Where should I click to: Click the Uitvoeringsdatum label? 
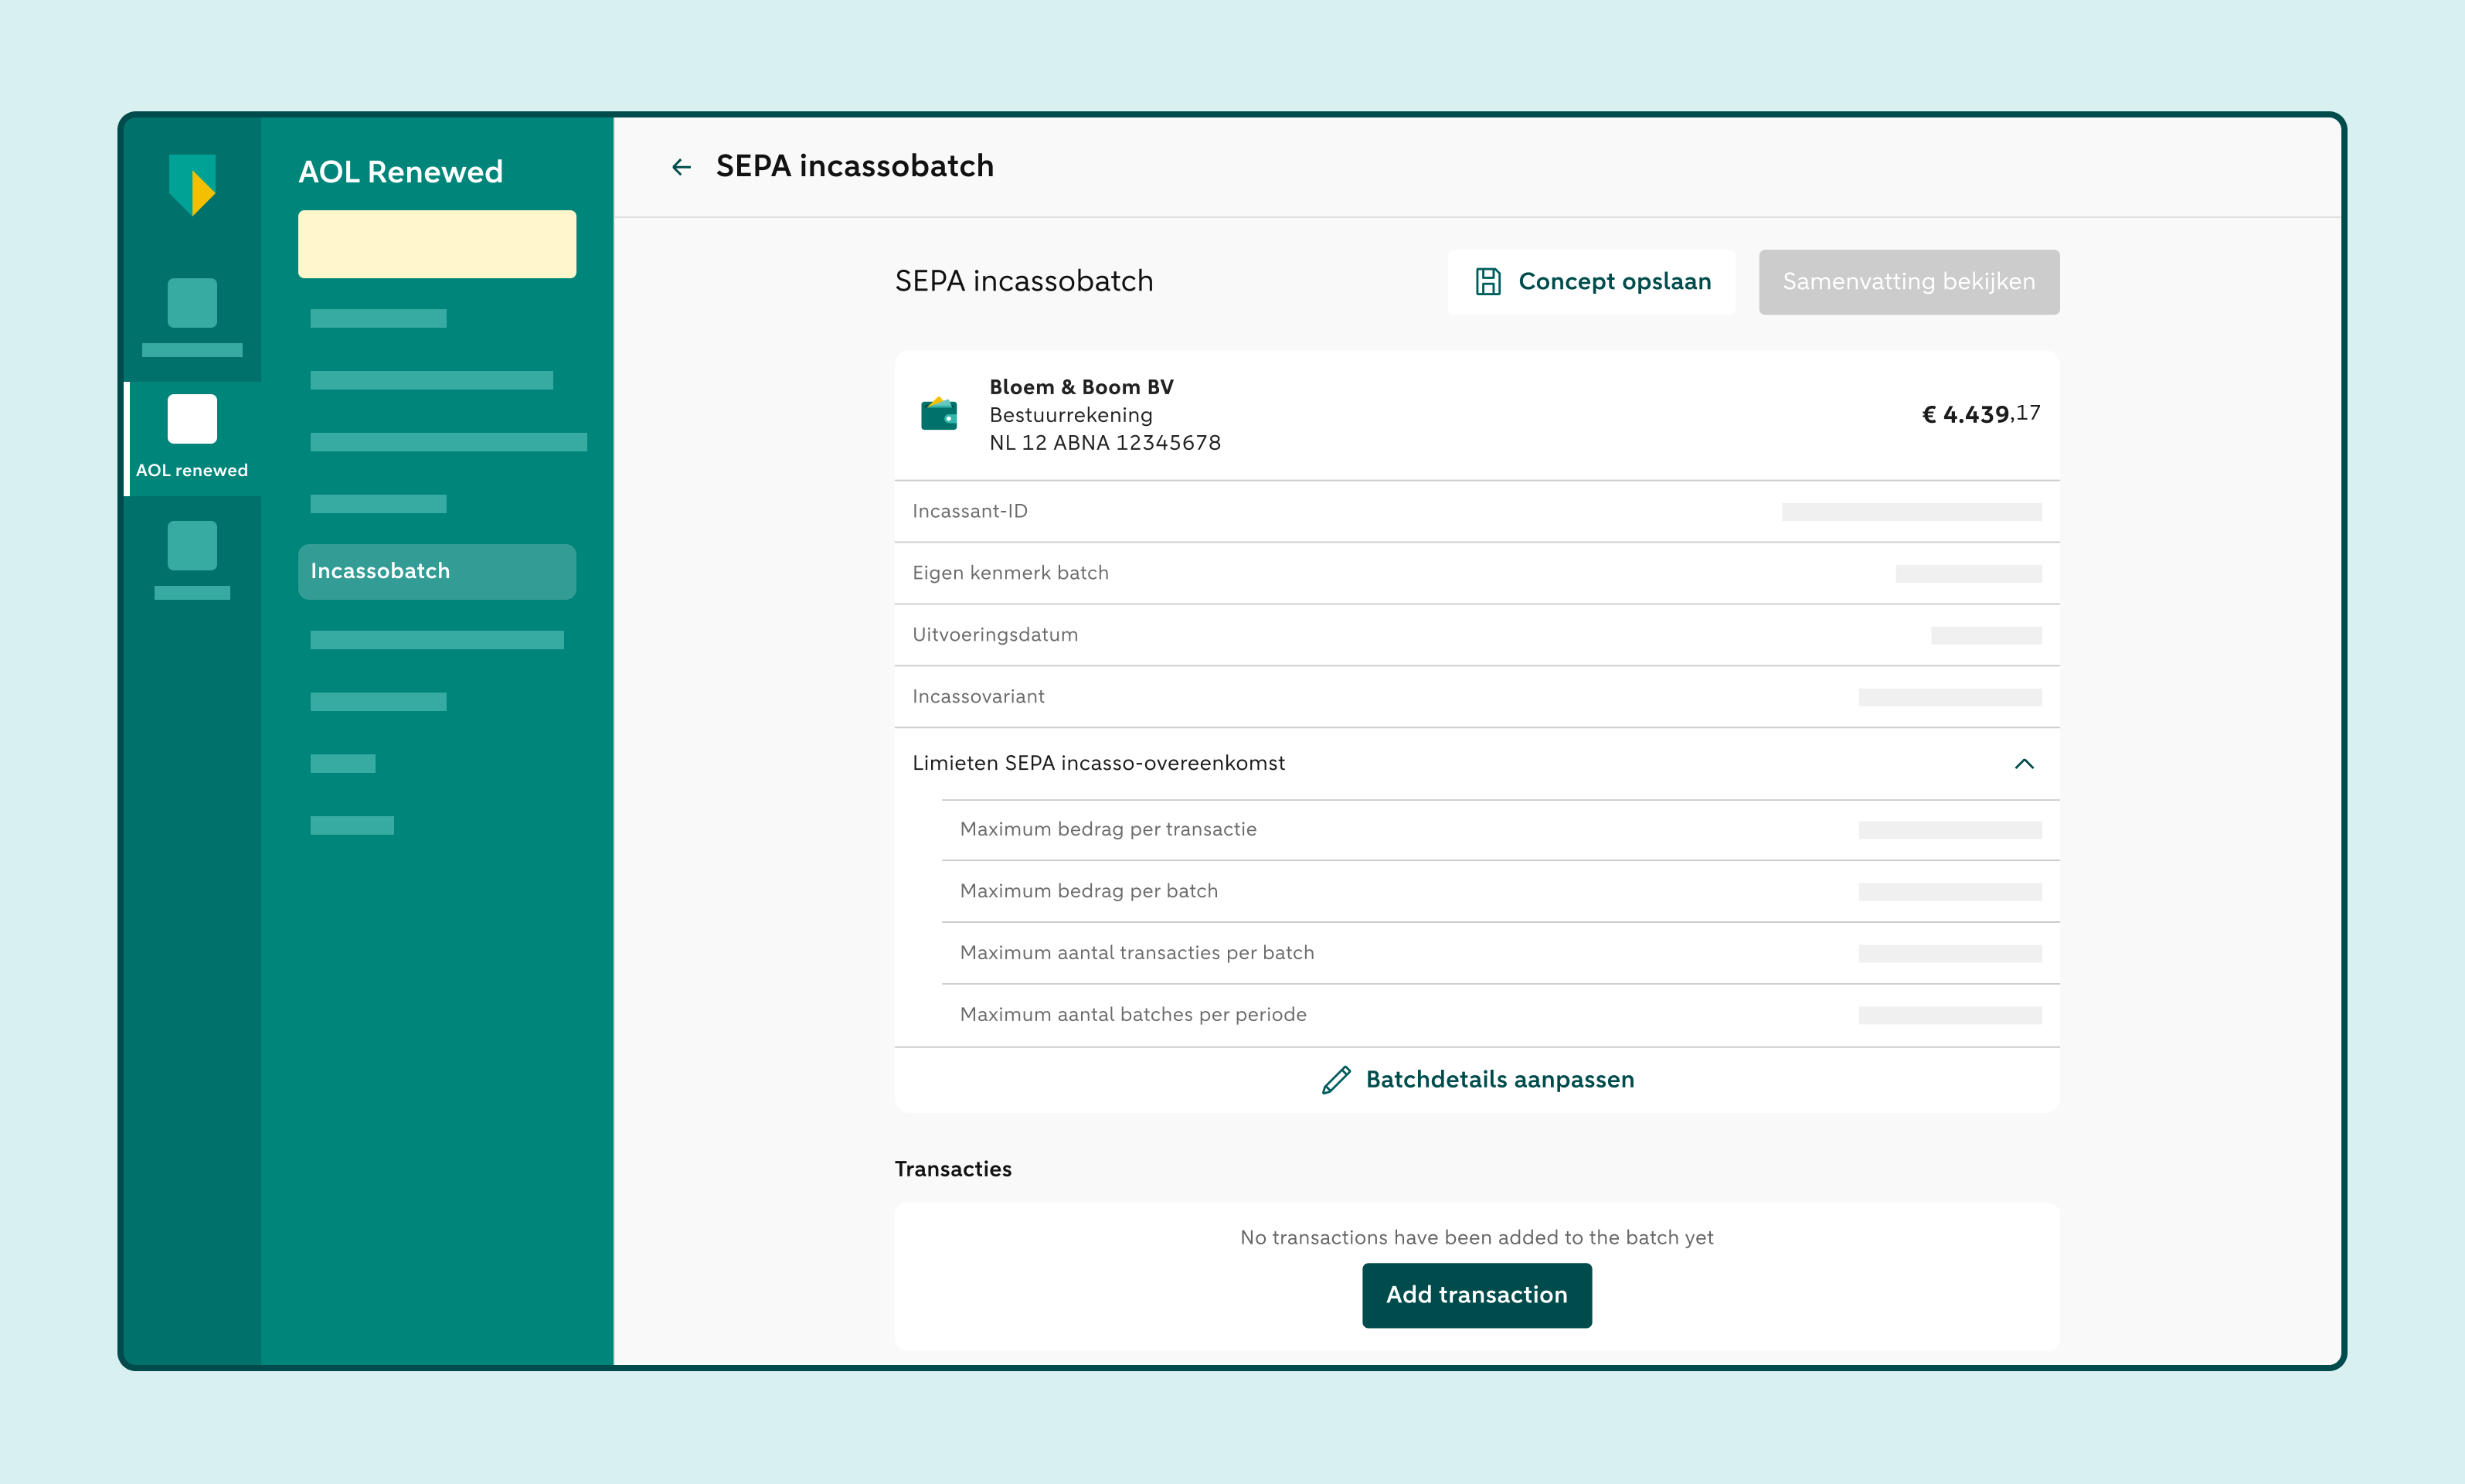click(x=995, y=635)
